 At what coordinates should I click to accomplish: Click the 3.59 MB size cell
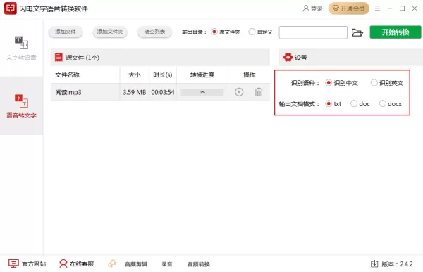[135, 92]
